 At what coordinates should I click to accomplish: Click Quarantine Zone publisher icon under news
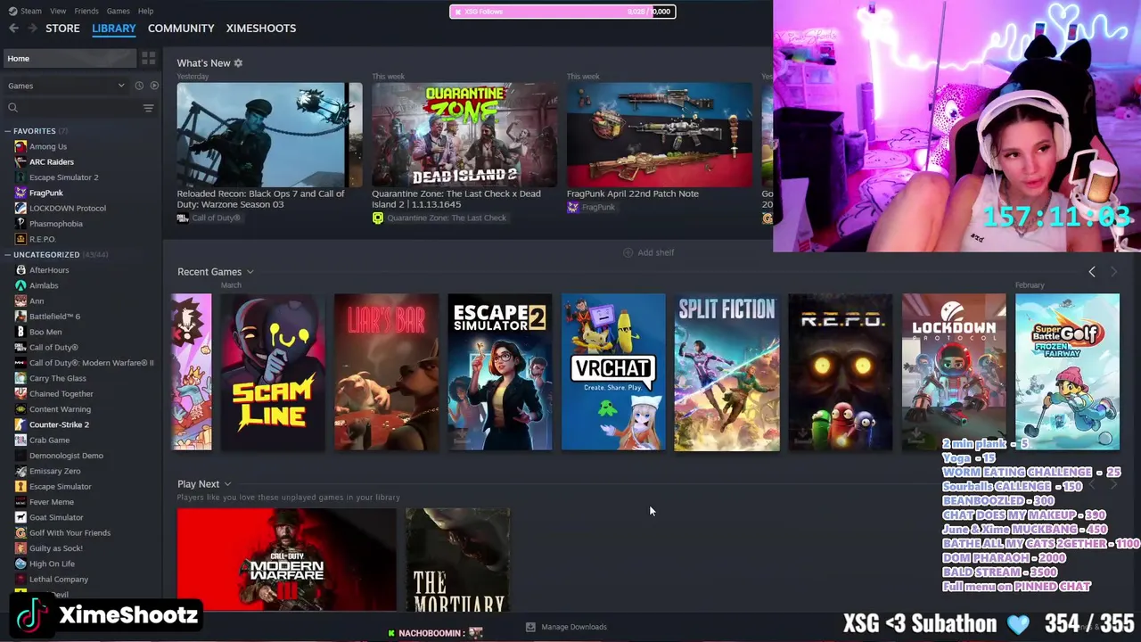(377, 218)
